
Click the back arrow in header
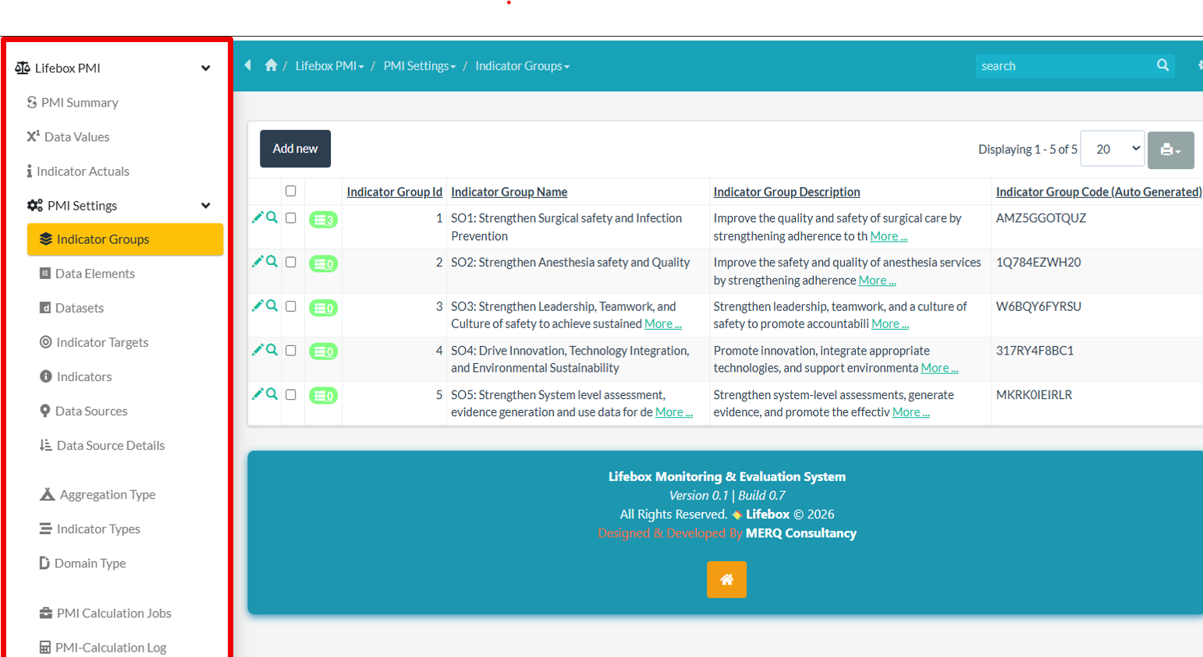click(x=248, y=65)
